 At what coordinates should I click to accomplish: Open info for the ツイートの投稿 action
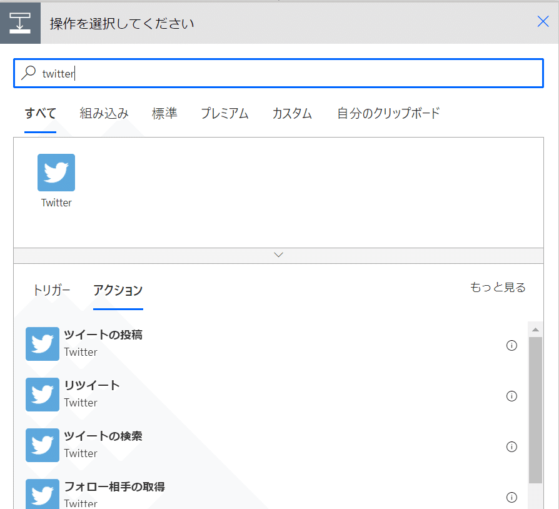511,345
